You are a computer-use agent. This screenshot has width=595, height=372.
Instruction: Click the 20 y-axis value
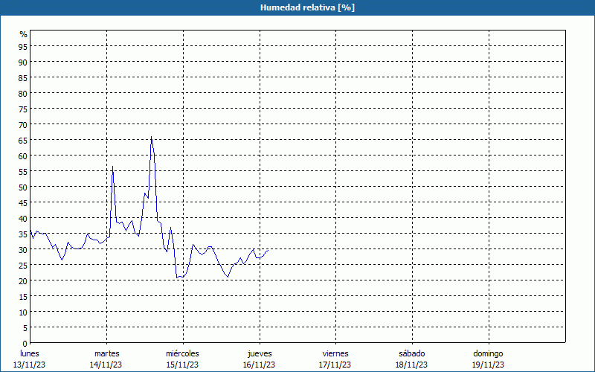[23, 281]
